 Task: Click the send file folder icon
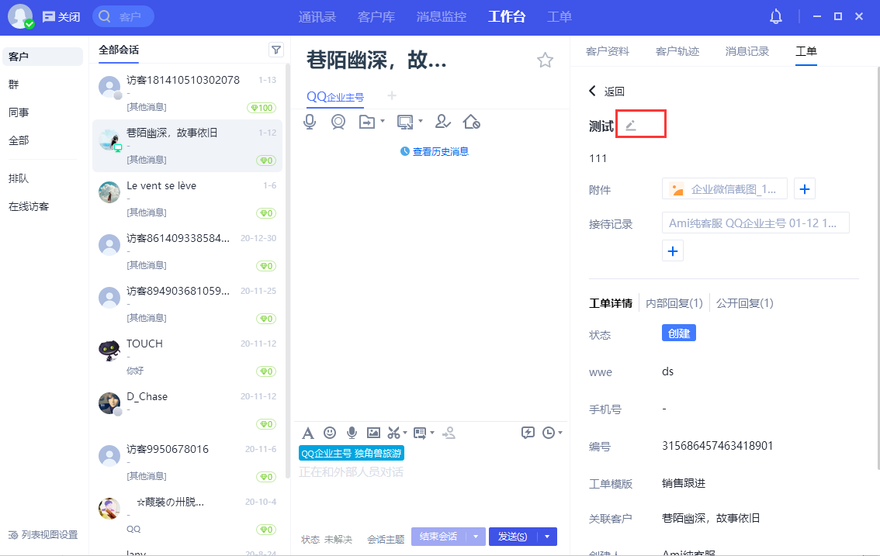(367, 122)
